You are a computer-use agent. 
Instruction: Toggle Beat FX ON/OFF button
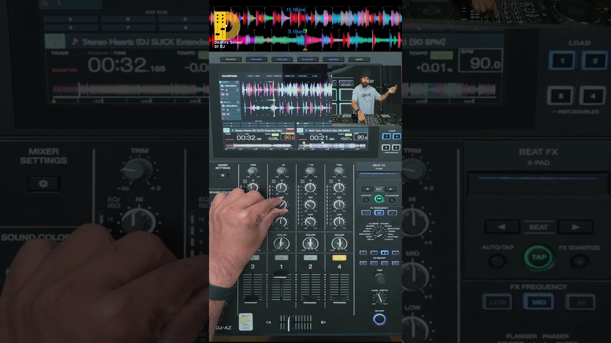(379, 319)
